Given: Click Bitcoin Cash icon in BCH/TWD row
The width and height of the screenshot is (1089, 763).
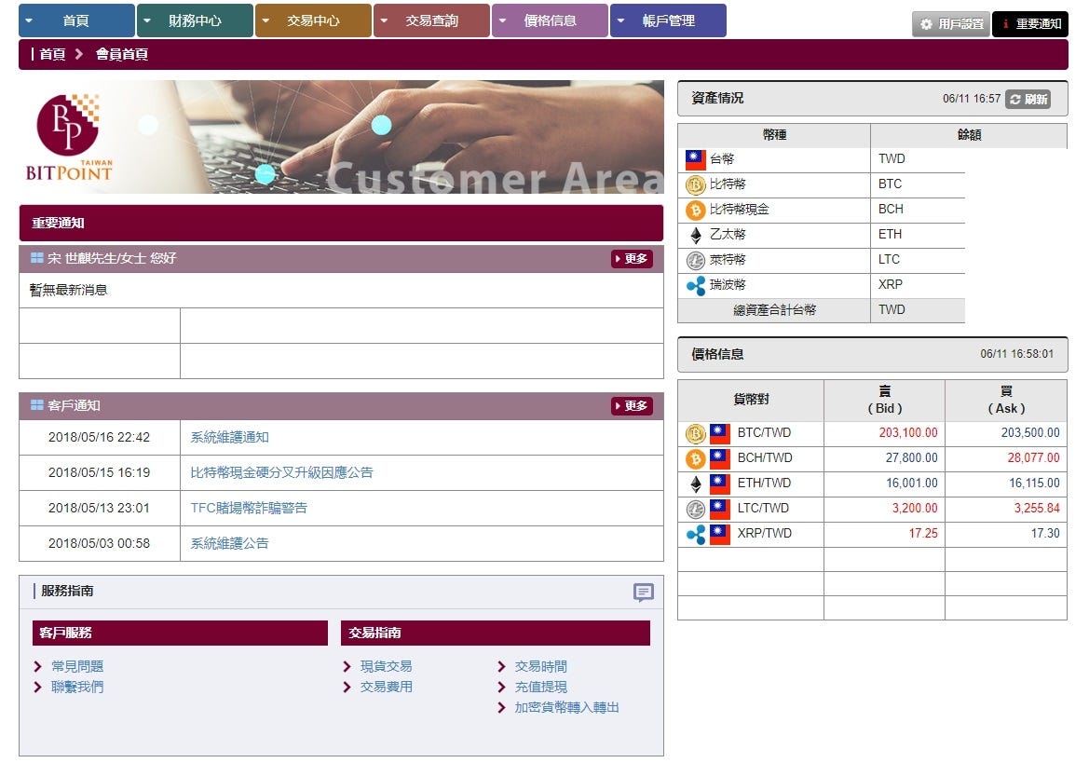Looking at the screenshot, I should (696, 459).
